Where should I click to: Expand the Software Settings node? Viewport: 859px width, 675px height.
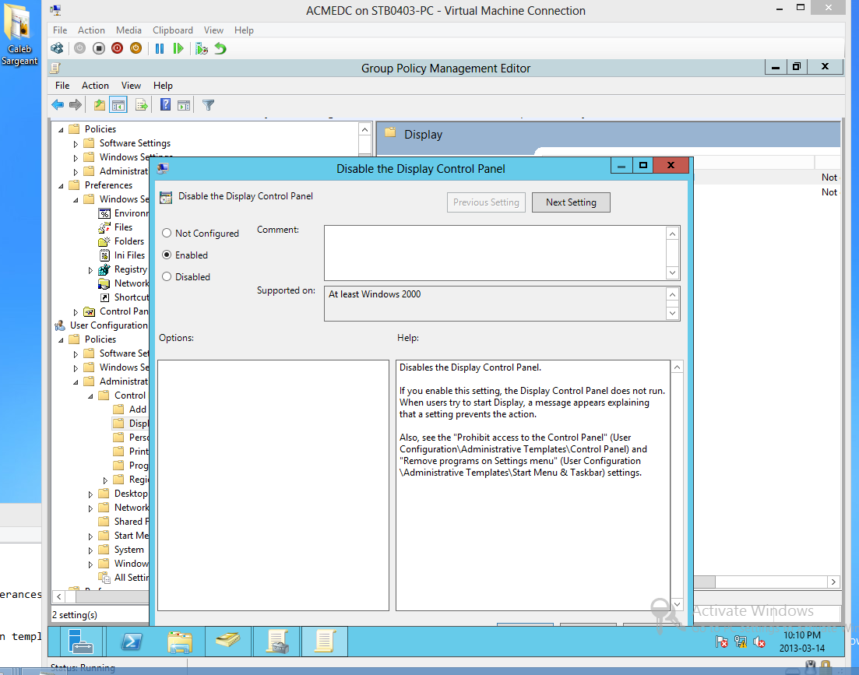(76, 144)
